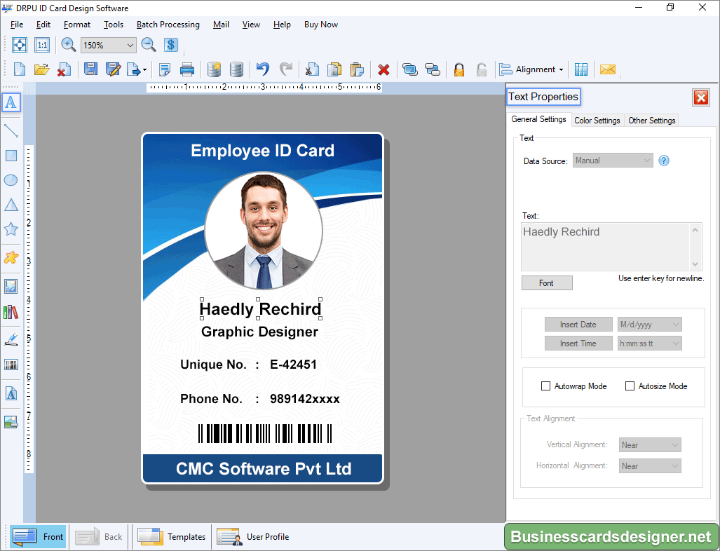Open the Mail menu
The image size is (720, 551).
coord(221,25)
